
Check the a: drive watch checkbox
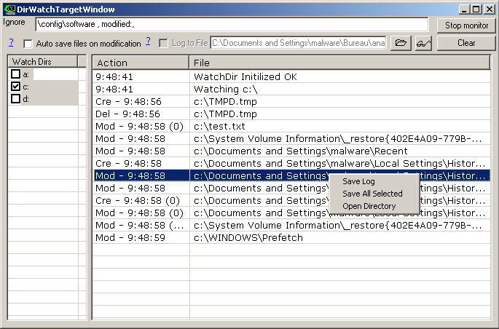point(15,74)
